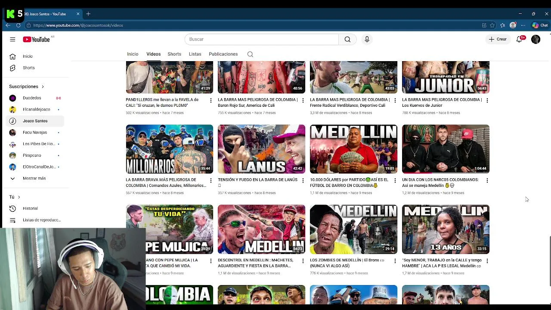Reload the page with refresh icon
This screenshot has width=551, height=310.
coord(19,25)
